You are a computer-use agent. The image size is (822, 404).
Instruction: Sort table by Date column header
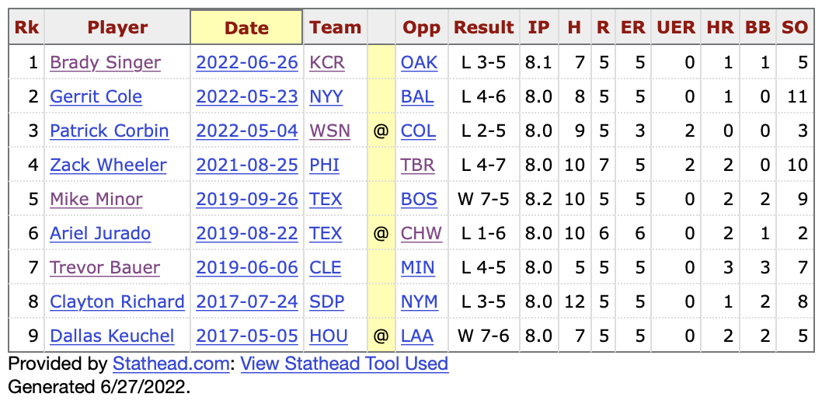click(246, 28)
